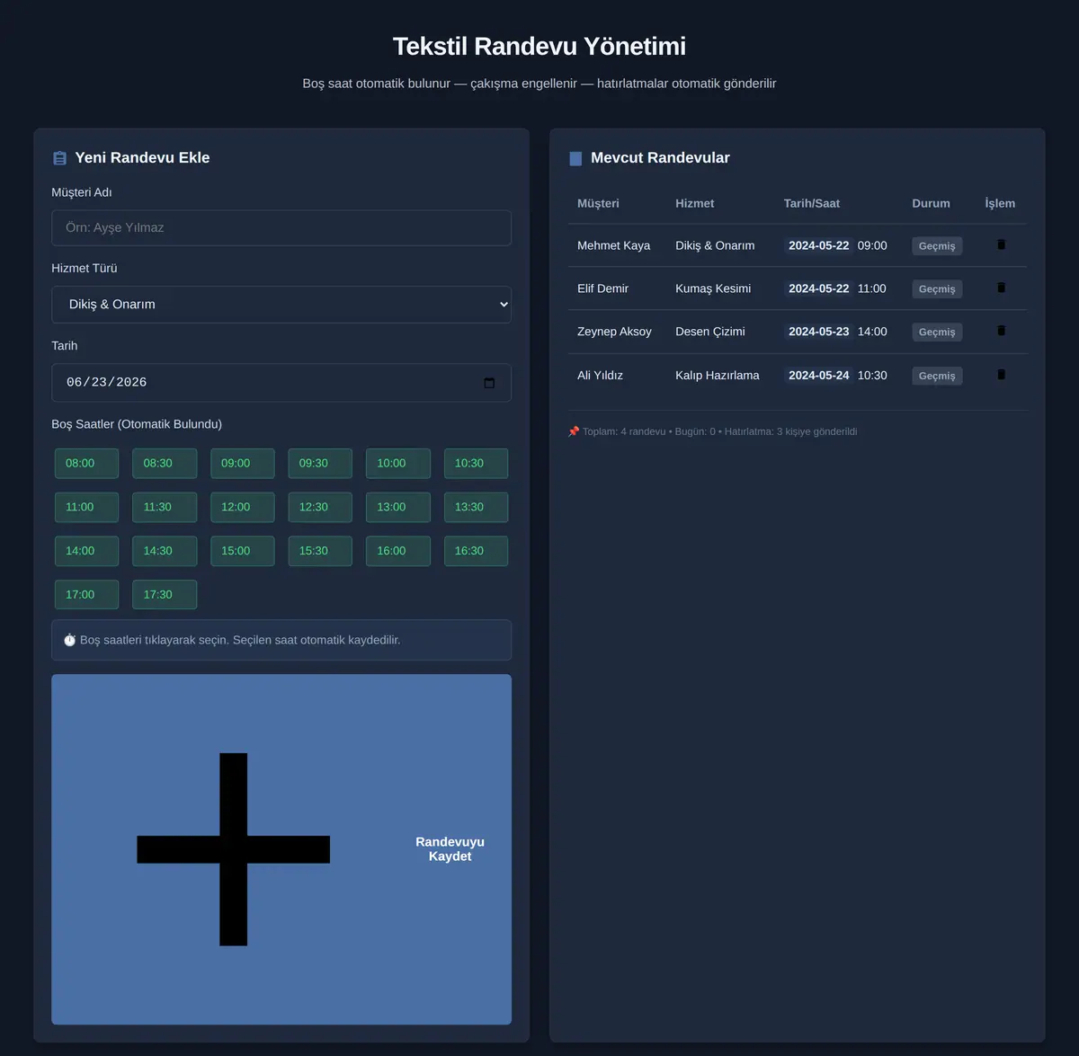Choose the 09:00 time slot
The width and height of the screenshot is (1079, 1056).
[242, 464]
